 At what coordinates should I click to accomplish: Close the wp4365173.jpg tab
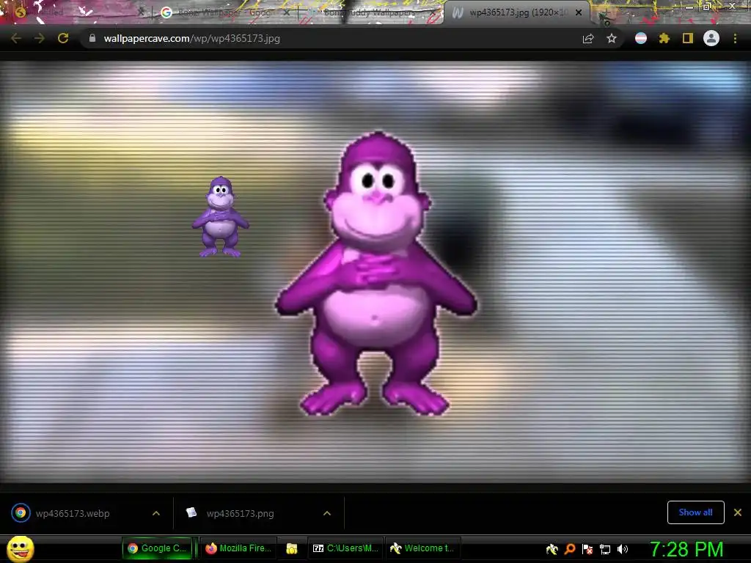(579, 13)
